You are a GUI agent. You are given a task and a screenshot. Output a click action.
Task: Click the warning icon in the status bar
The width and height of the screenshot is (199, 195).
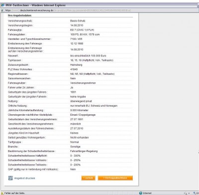(2, 193)
